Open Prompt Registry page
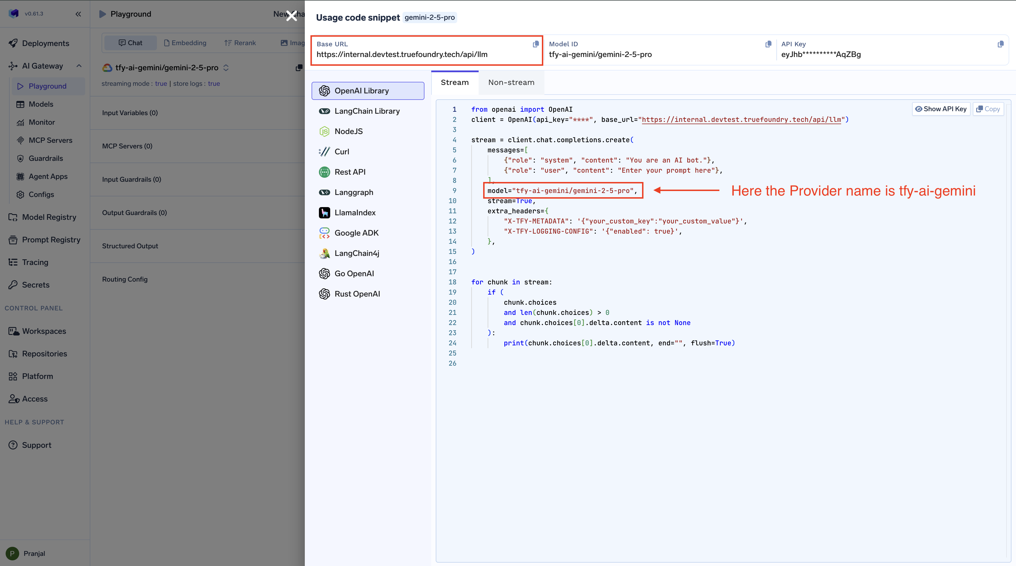Image resolution: width=1016 pixels, height=566 pixels. (45, 240)
